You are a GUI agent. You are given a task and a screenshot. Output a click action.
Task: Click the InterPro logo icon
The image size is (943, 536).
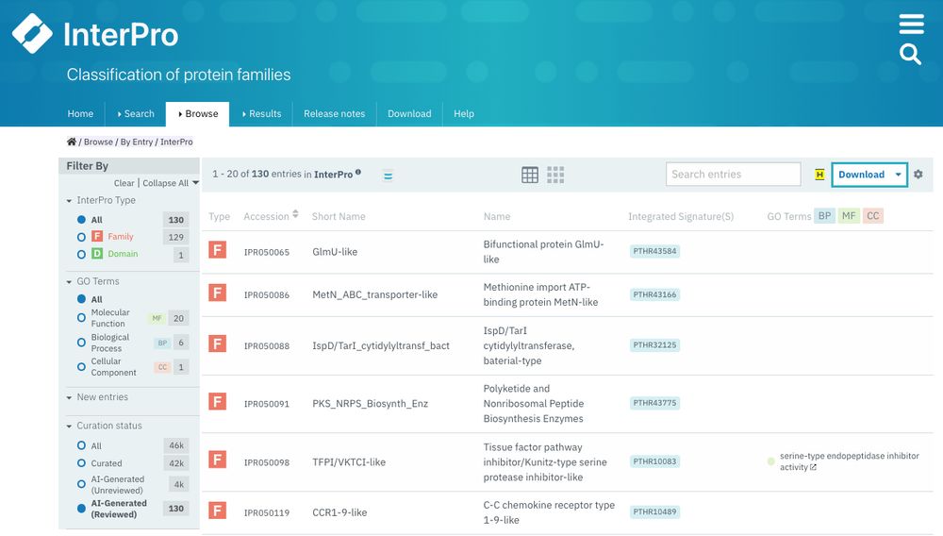(32, 33)
